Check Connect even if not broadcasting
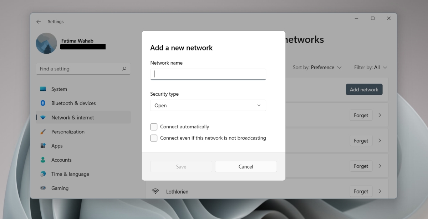The width and height of the screenshot is (428, 219). pyautogui.click(x=154, y=138)
